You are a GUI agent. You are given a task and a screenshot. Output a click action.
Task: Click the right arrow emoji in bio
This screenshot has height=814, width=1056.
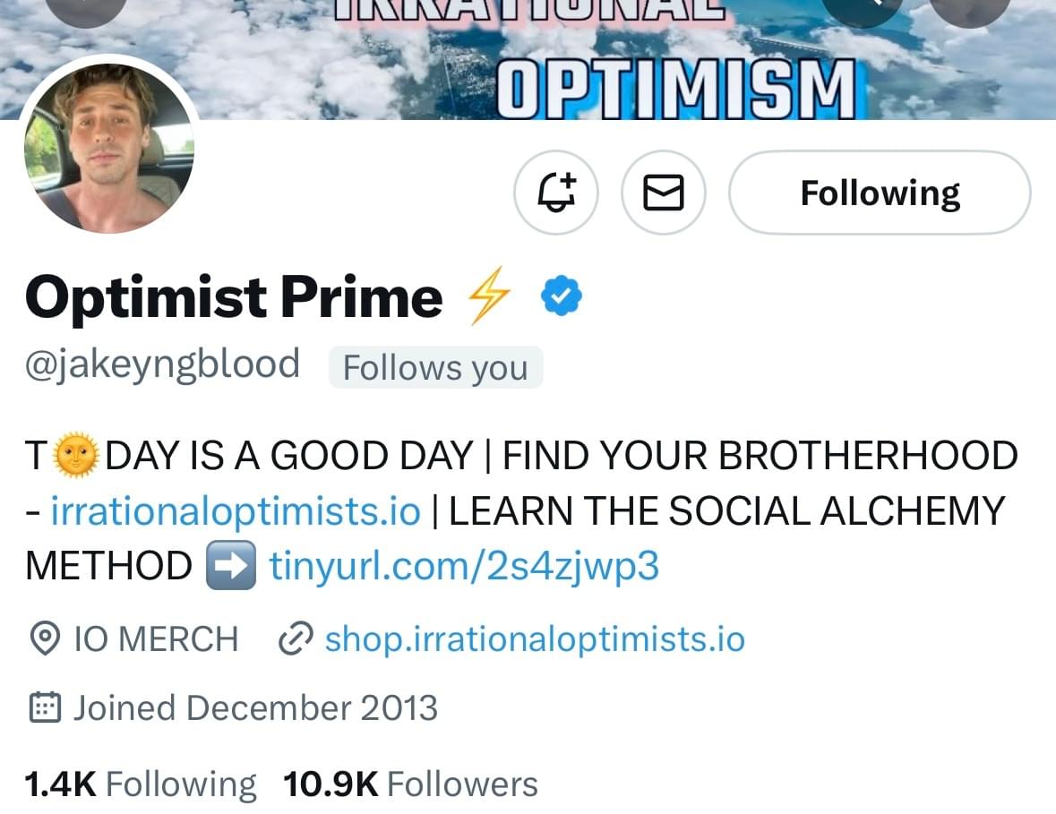click(x=230, y=566)
